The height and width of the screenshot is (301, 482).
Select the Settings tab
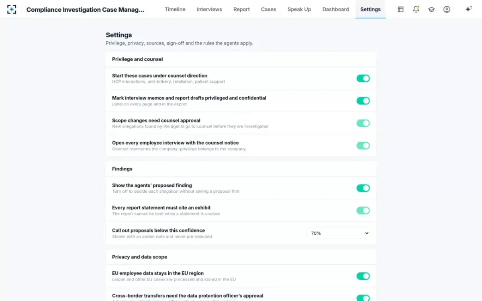[x=370, y=9]
